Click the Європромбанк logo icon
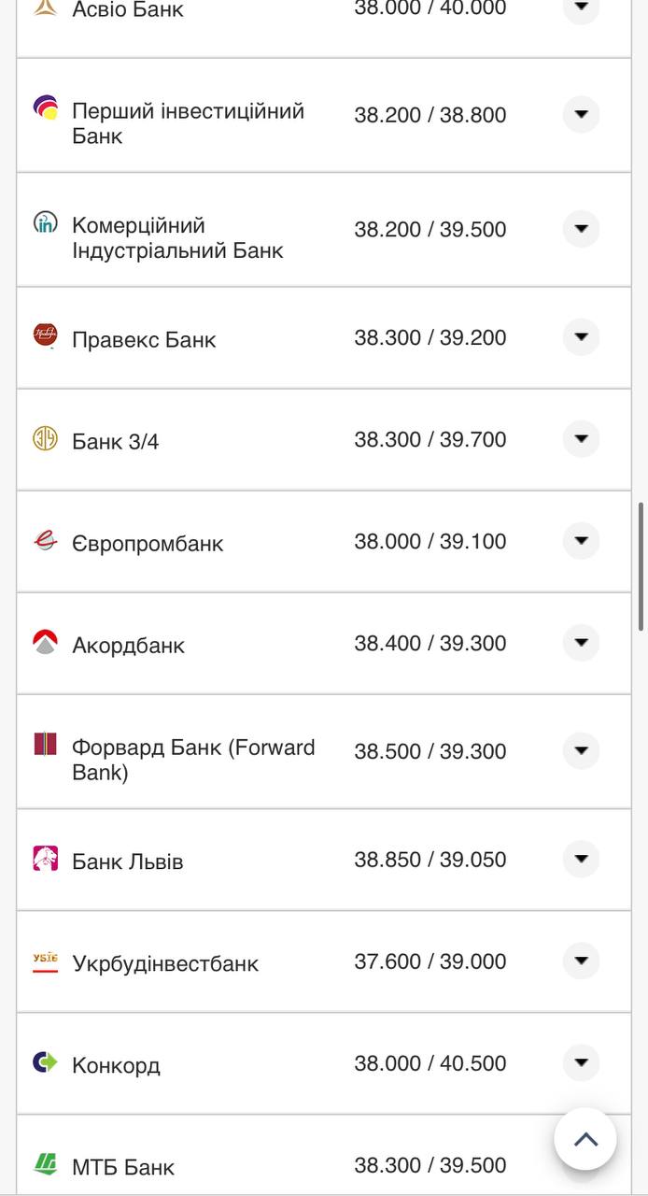Viewport: 648px width, 1196px height. click(x=45, y=540)
